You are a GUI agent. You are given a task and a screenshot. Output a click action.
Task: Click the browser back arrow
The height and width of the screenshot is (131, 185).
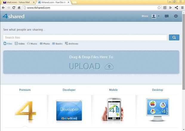tap(3, 8)
